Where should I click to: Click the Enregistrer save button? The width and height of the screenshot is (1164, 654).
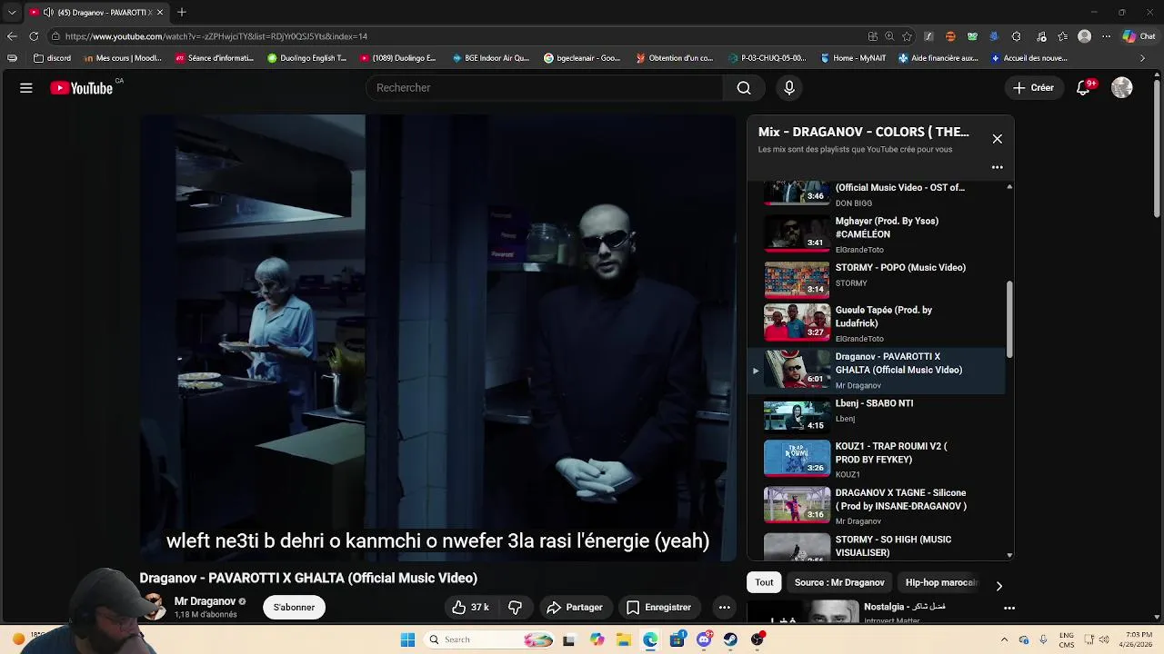(x=658, y=607)
